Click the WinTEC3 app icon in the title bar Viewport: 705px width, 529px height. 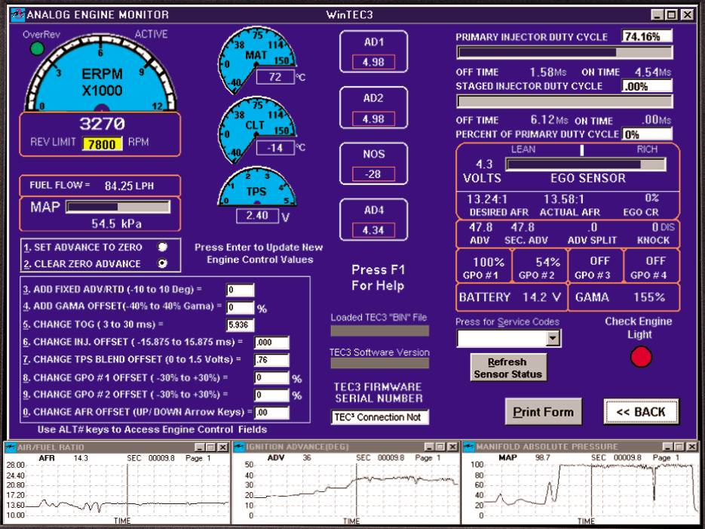coord(17,14)
